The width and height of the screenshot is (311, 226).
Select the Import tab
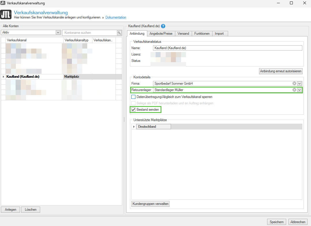click(219, 34)
